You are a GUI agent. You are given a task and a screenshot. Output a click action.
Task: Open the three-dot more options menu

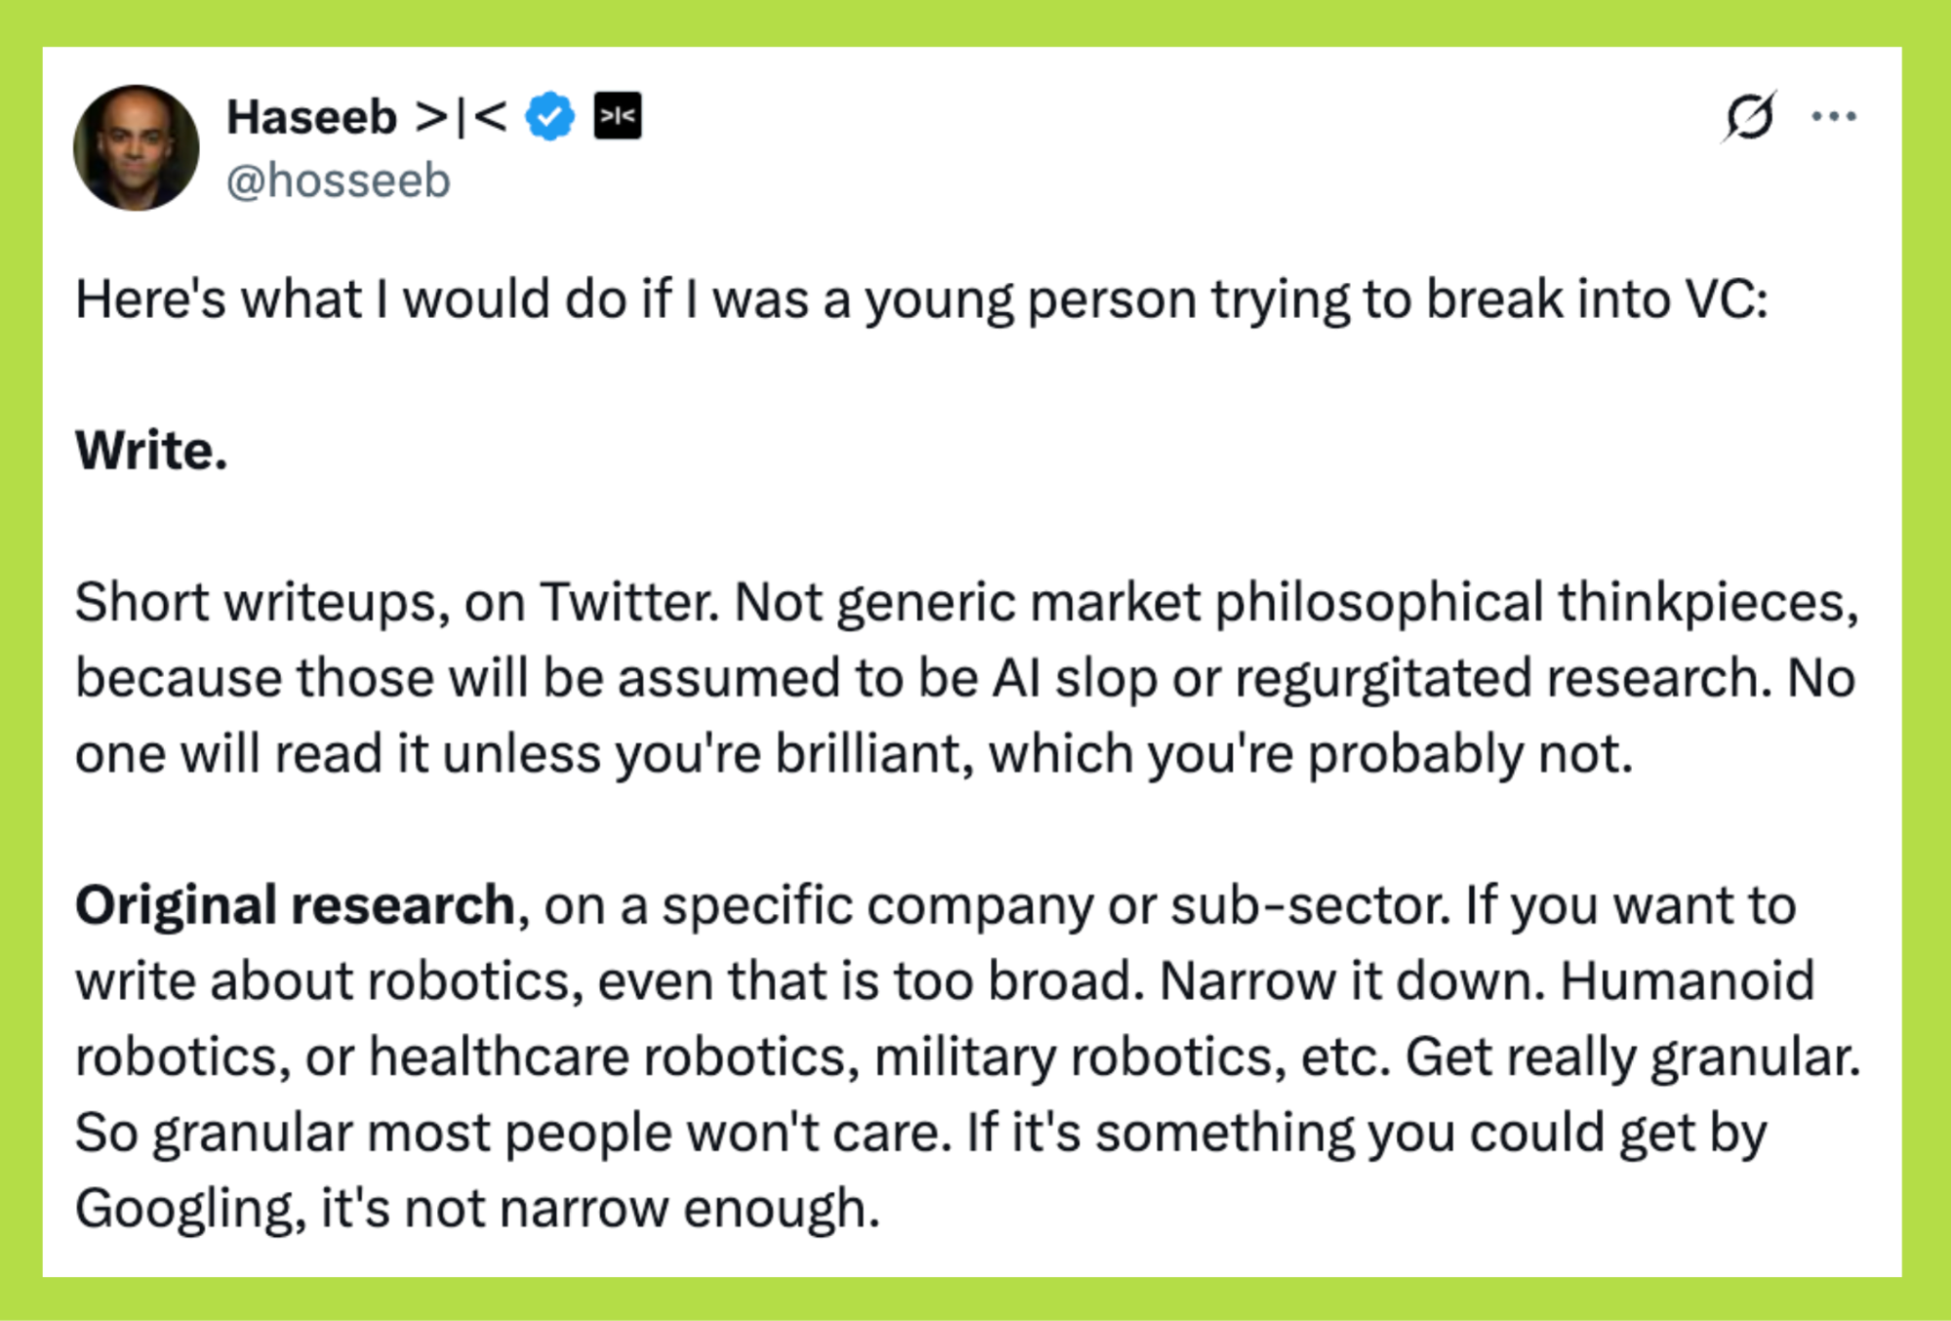pos(1833,117)
